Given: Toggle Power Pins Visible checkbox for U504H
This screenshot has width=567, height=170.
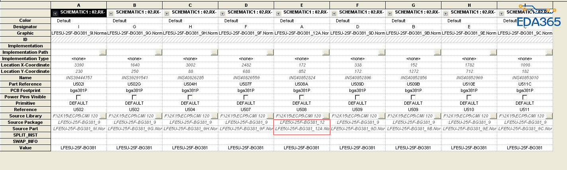Looking at the screenshot, I should click(190, 97).
